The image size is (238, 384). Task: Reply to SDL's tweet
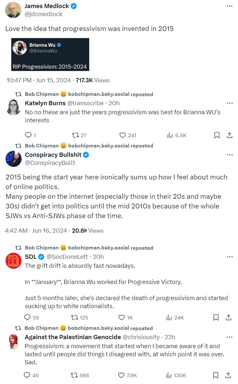tap(28, 318)
